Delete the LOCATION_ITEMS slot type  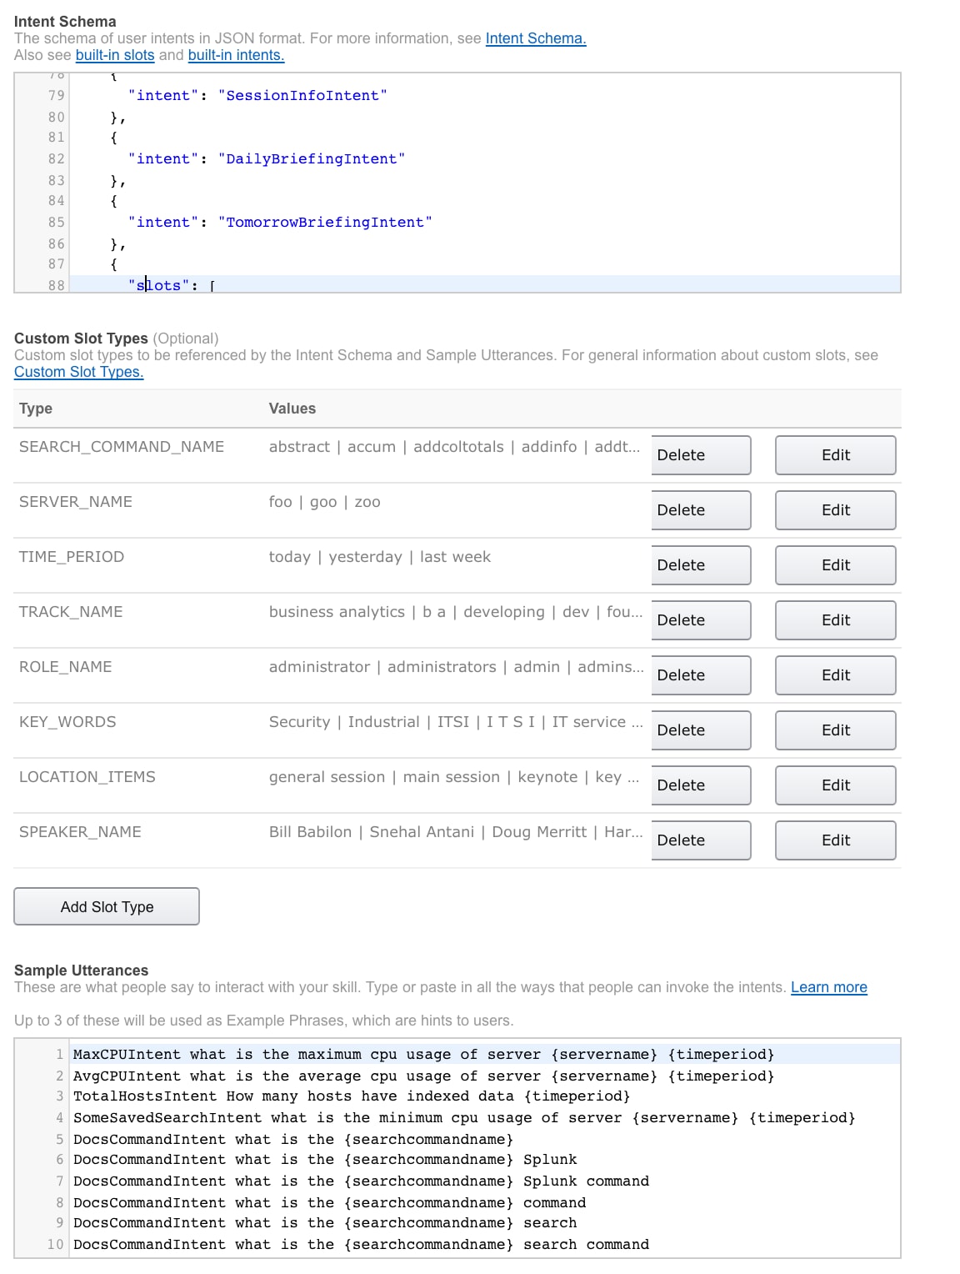pos(701,785)
